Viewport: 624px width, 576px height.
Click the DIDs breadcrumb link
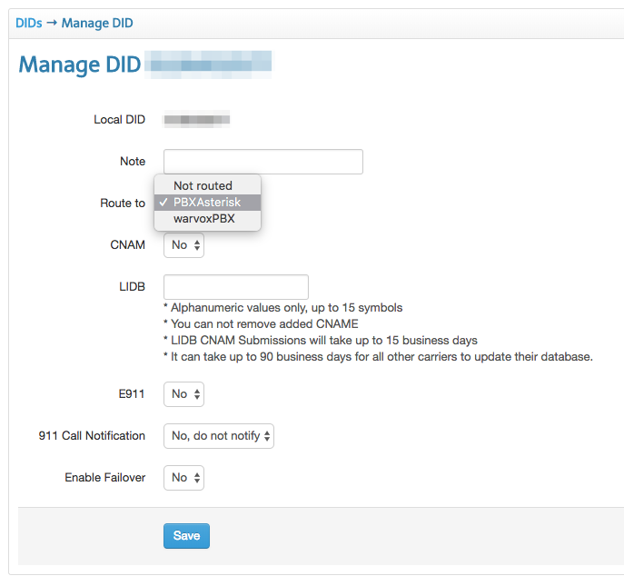(x=29, y=22)
